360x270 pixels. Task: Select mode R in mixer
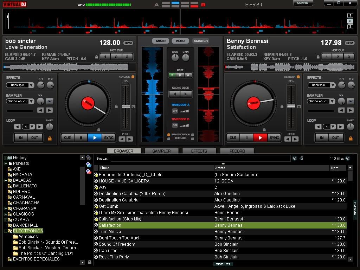click(x=180, y=75)
